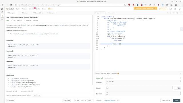
Task: Click Use Example Testcases link
Action: [x=110, y=100]
